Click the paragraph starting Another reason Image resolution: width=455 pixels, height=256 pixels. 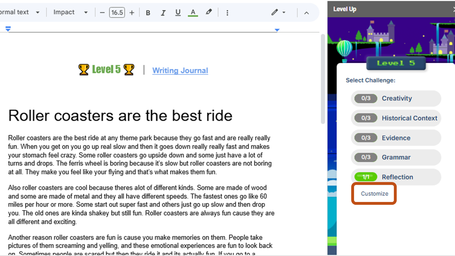pos(140,245)
